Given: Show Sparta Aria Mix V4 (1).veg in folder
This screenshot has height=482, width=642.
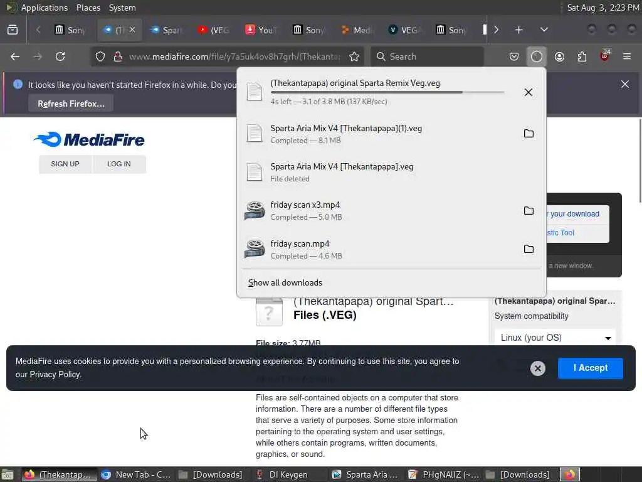Looking at the screenshot, I should (x=529, y=134).
